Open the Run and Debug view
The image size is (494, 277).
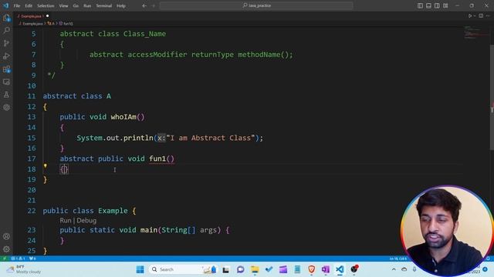coord(6,56)
